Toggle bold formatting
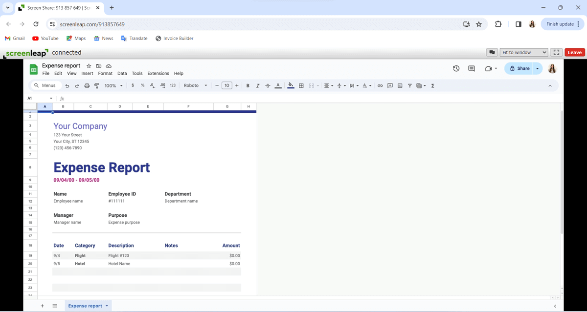 (248, 85)
